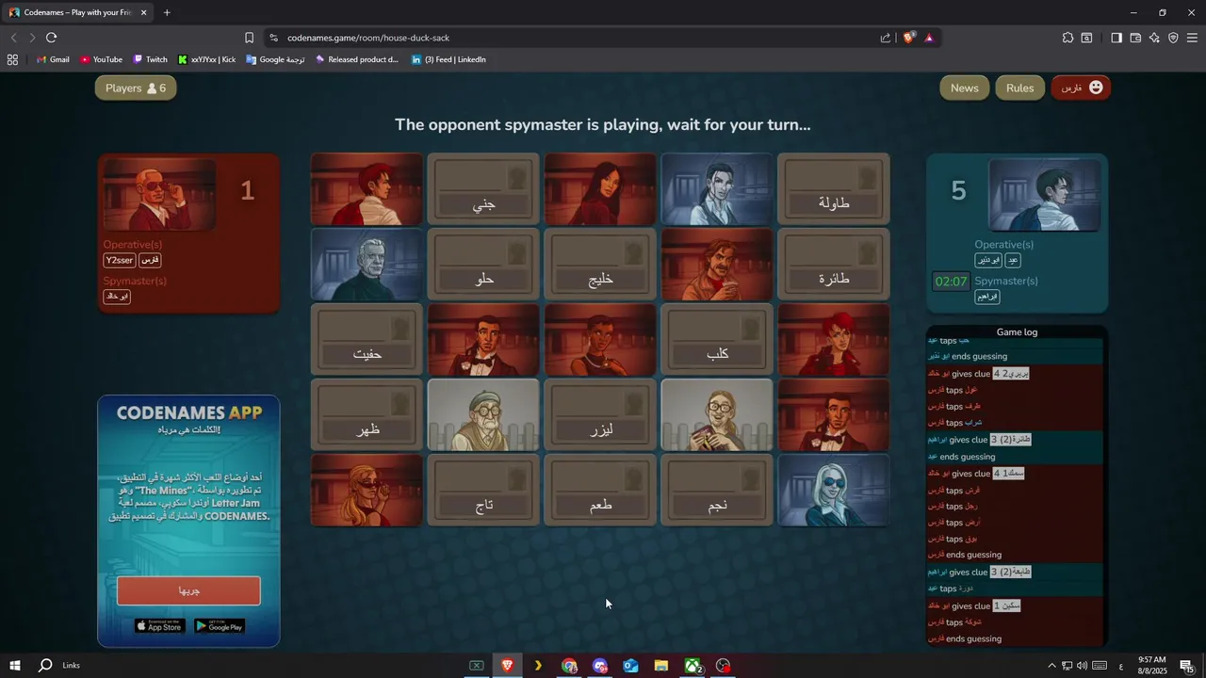Tap the word card حلو

click(x=483, y=265)
